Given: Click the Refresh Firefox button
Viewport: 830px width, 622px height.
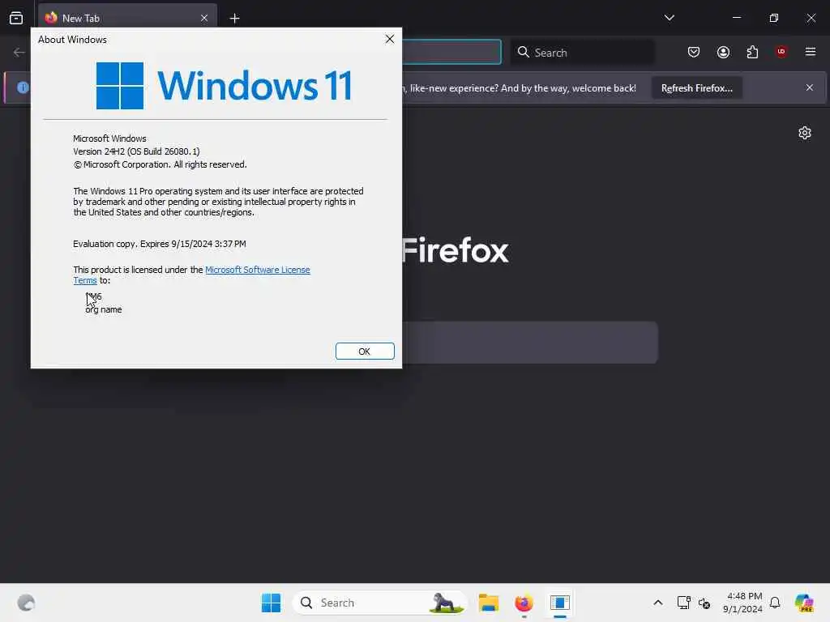Looking at the screenshot, I should click(696, 88).
